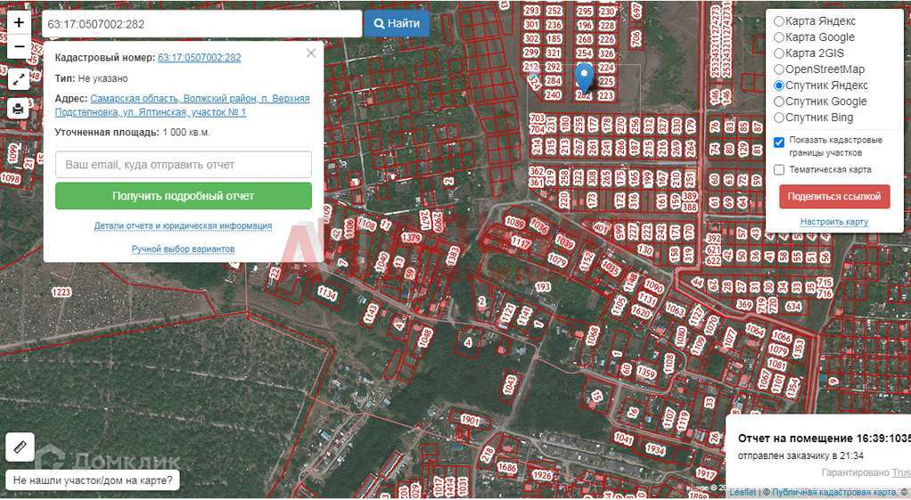911x500 pixels.
Task: Click parcel label 1379 on map
Action: click(x=411, y=237)
